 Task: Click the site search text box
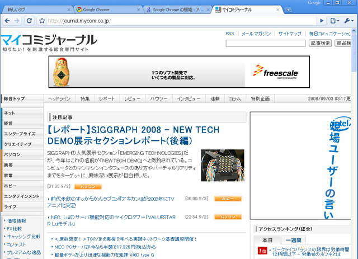click(x=266, y=43)
